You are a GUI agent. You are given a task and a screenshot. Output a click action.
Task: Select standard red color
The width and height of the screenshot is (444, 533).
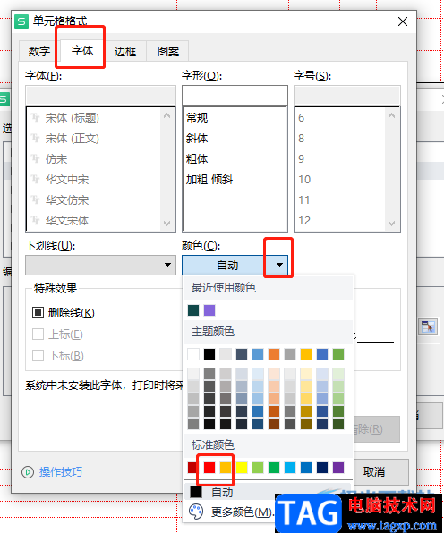(x=209, y=468)
